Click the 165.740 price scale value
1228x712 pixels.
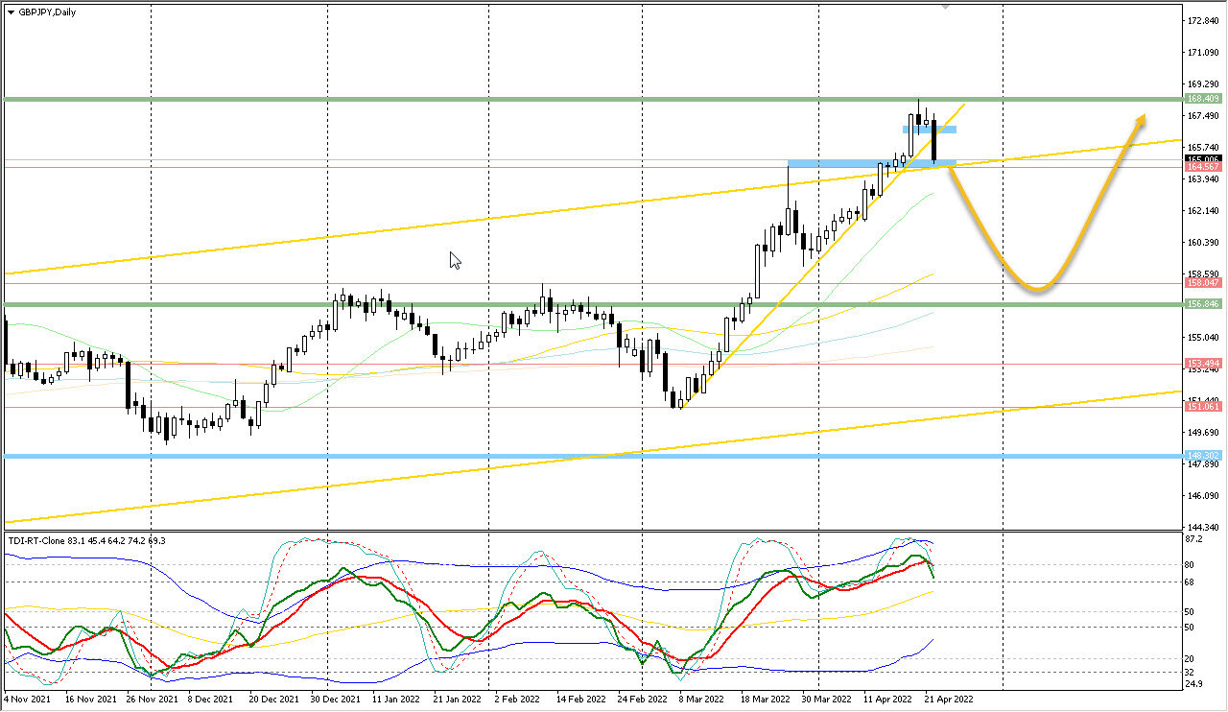tap(1203, 147)
